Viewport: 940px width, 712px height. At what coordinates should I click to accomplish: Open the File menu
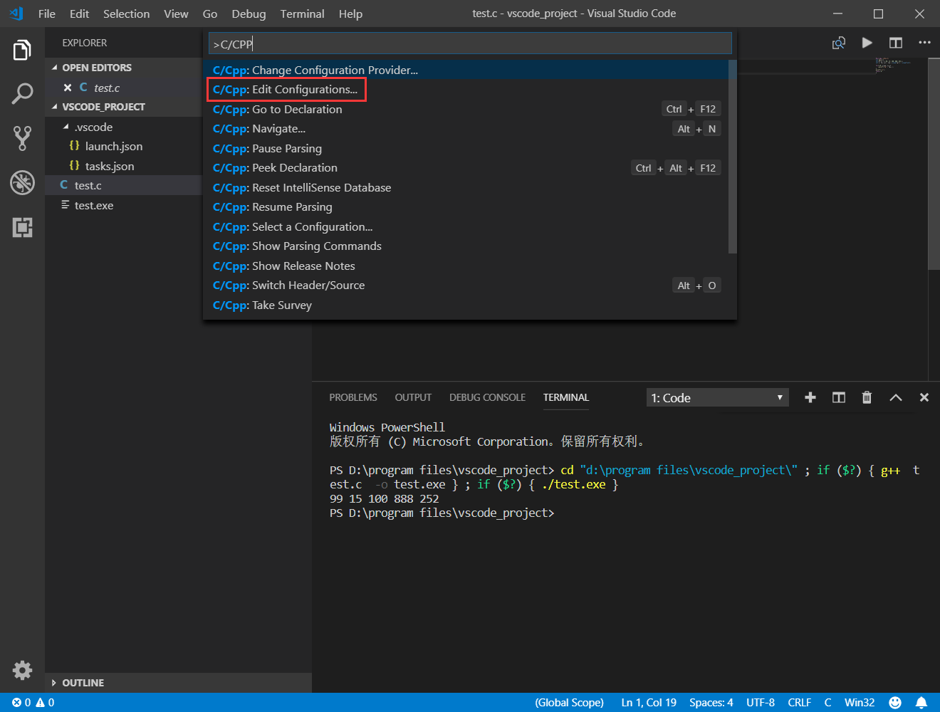tap(47, 14)
